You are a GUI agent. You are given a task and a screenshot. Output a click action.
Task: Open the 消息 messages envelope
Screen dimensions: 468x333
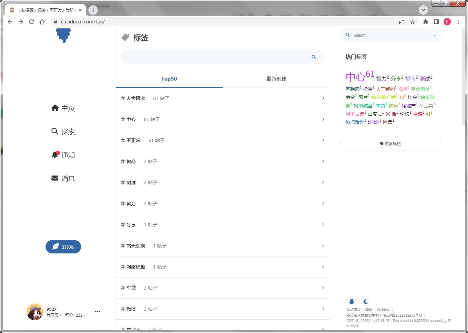tap(63, 178)
